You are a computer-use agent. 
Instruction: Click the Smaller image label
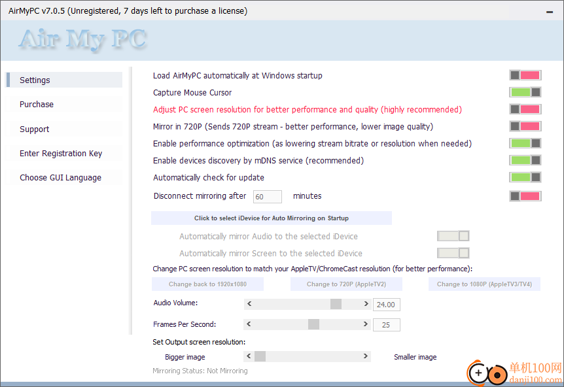coord(415,357)
